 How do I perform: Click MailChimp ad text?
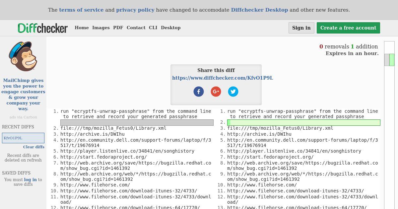(23, 95)
